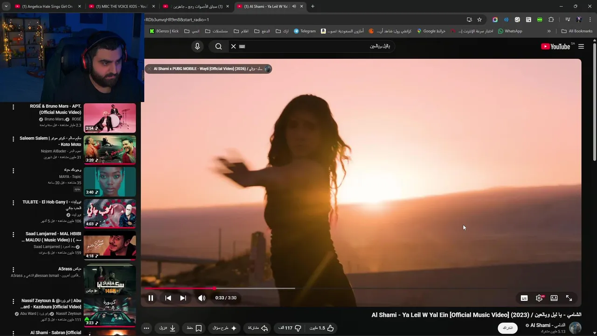Expand the player to full screen
This screenshot has height=336, width=597.
[569, 298]
